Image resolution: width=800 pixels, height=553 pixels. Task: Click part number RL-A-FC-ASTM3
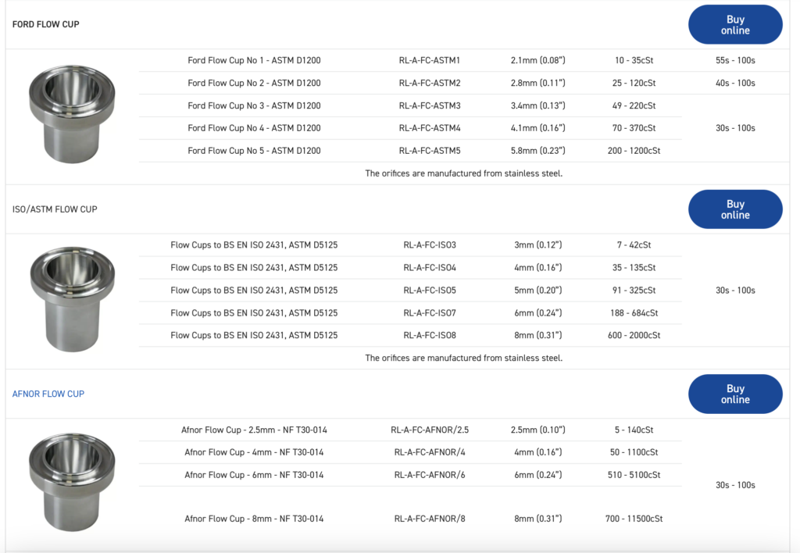(x=430, y=105)
